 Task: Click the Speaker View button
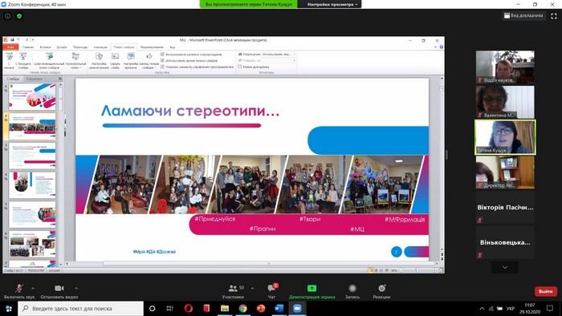coord(523,16)
